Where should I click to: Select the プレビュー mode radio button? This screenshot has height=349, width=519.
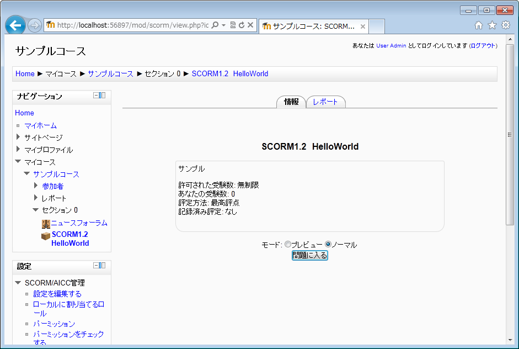click(287, 245)
